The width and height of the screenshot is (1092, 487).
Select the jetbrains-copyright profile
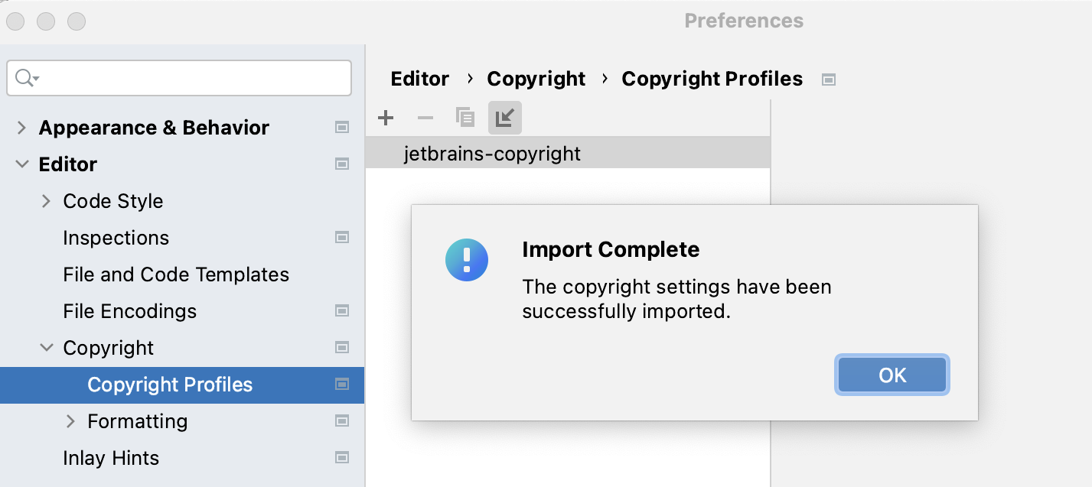click(x=568, y=154)
